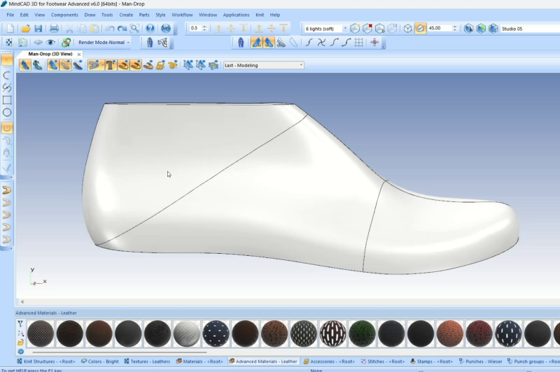Select the circle draw tool in sidebar
Image resolution: width=560 pixels, height=372 pixels.
pyautogui.click(x=7, y=113)
